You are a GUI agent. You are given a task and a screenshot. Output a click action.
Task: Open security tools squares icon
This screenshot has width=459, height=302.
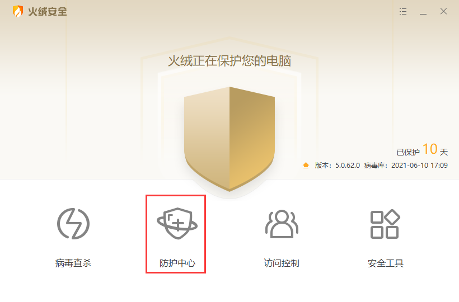tap(385, 224)
